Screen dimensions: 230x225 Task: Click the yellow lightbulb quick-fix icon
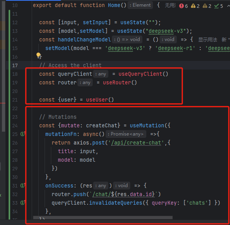tap(38, 55)
